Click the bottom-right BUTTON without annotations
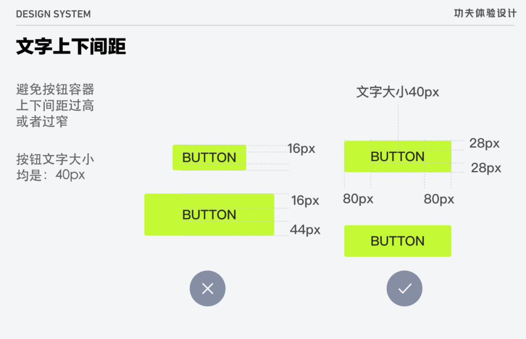 397,241
